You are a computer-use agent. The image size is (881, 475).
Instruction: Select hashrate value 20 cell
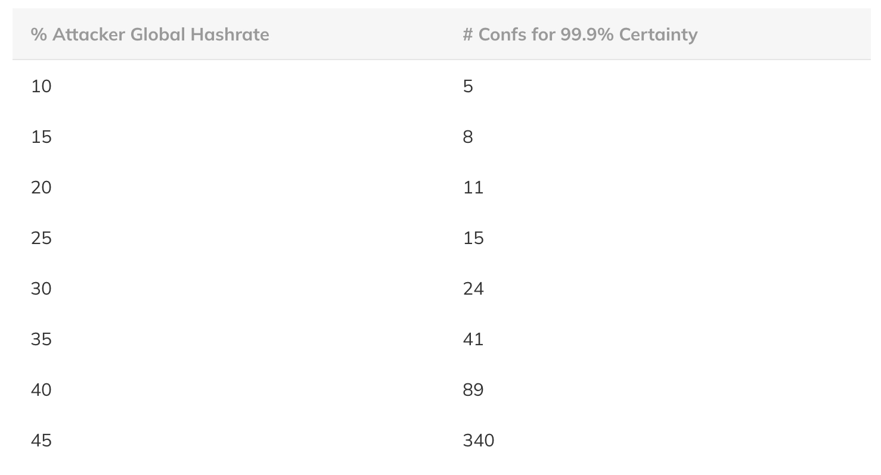coord(41,187)
